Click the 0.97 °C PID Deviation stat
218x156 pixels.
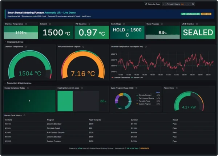pos(92,32)
